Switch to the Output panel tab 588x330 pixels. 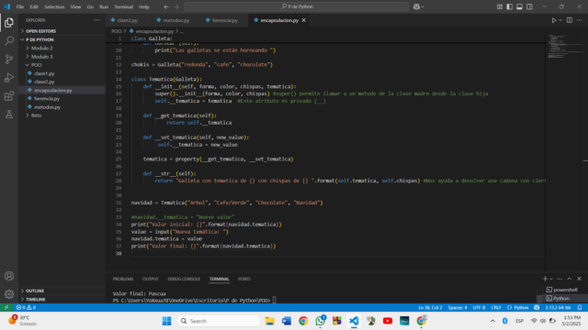[151, 279]
